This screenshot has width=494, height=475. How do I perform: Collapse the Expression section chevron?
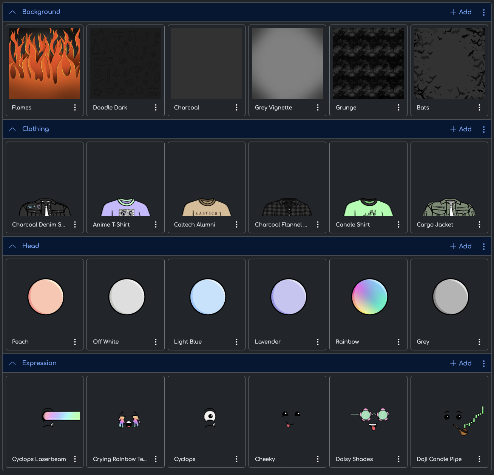(12, 363)
